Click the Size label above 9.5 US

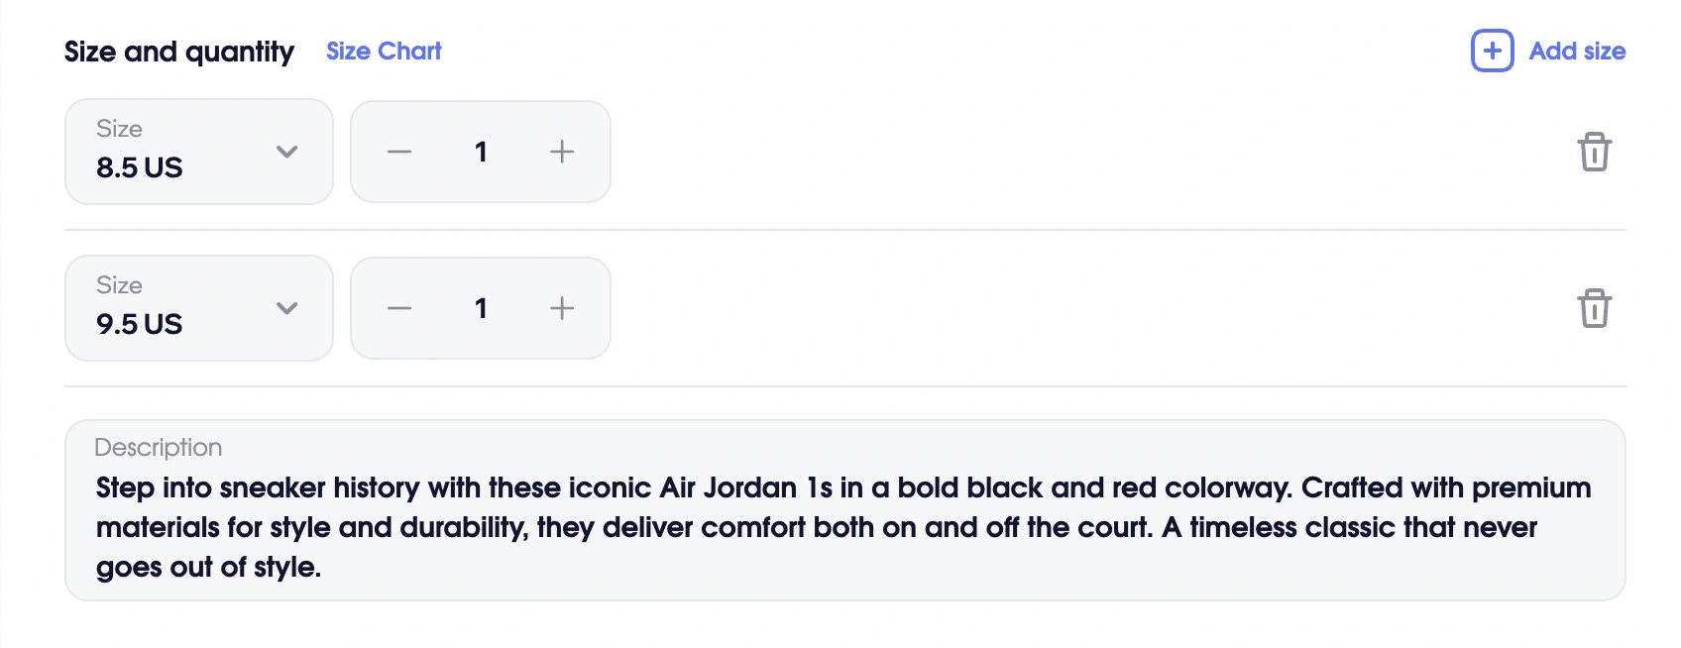(119, 285)
